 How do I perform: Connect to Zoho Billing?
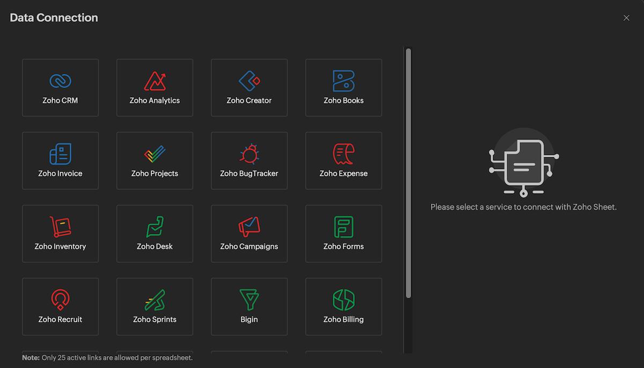coord(343,306)
